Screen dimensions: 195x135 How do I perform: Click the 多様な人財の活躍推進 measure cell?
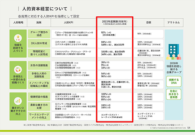point(39,75)
